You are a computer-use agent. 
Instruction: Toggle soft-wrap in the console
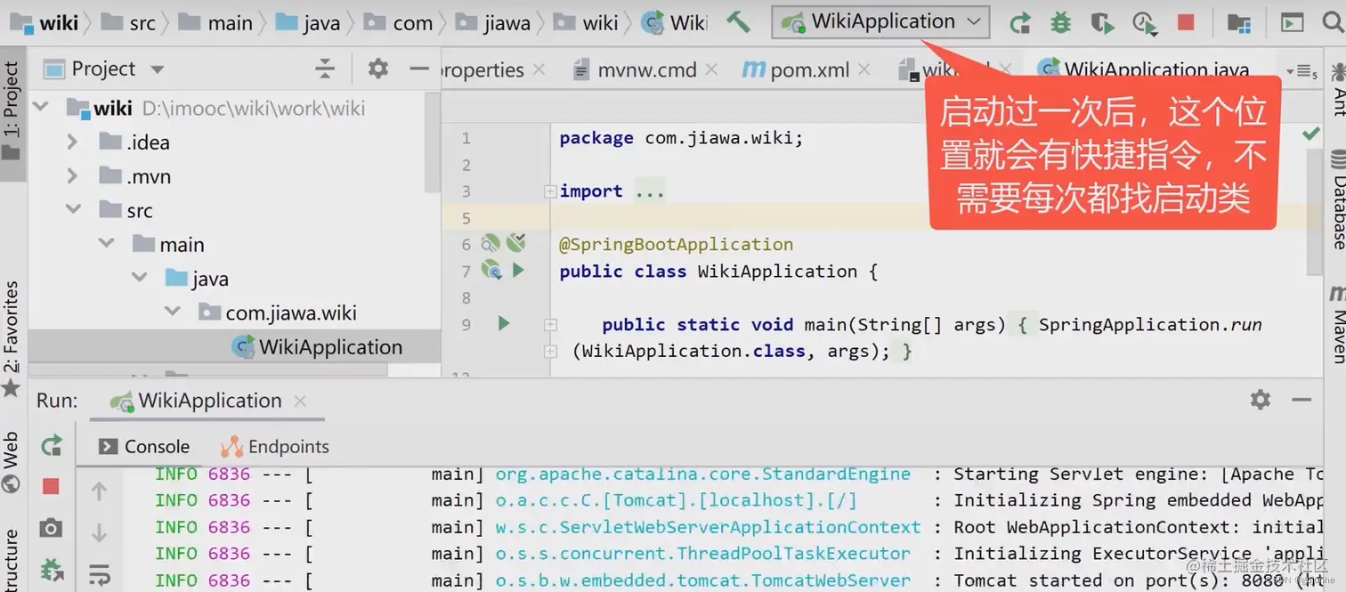99,574
